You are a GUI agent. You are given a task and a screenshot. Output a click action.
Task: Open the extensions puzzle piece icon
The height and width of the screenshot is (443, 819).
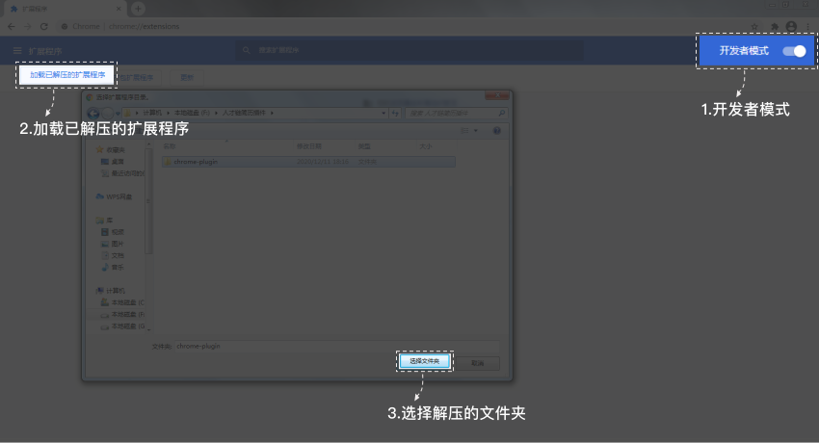774,26
